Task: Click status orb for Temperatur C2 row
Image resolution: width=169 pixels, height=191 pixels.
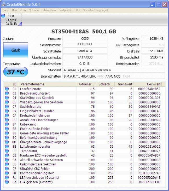Action: [x=7, y=151]
